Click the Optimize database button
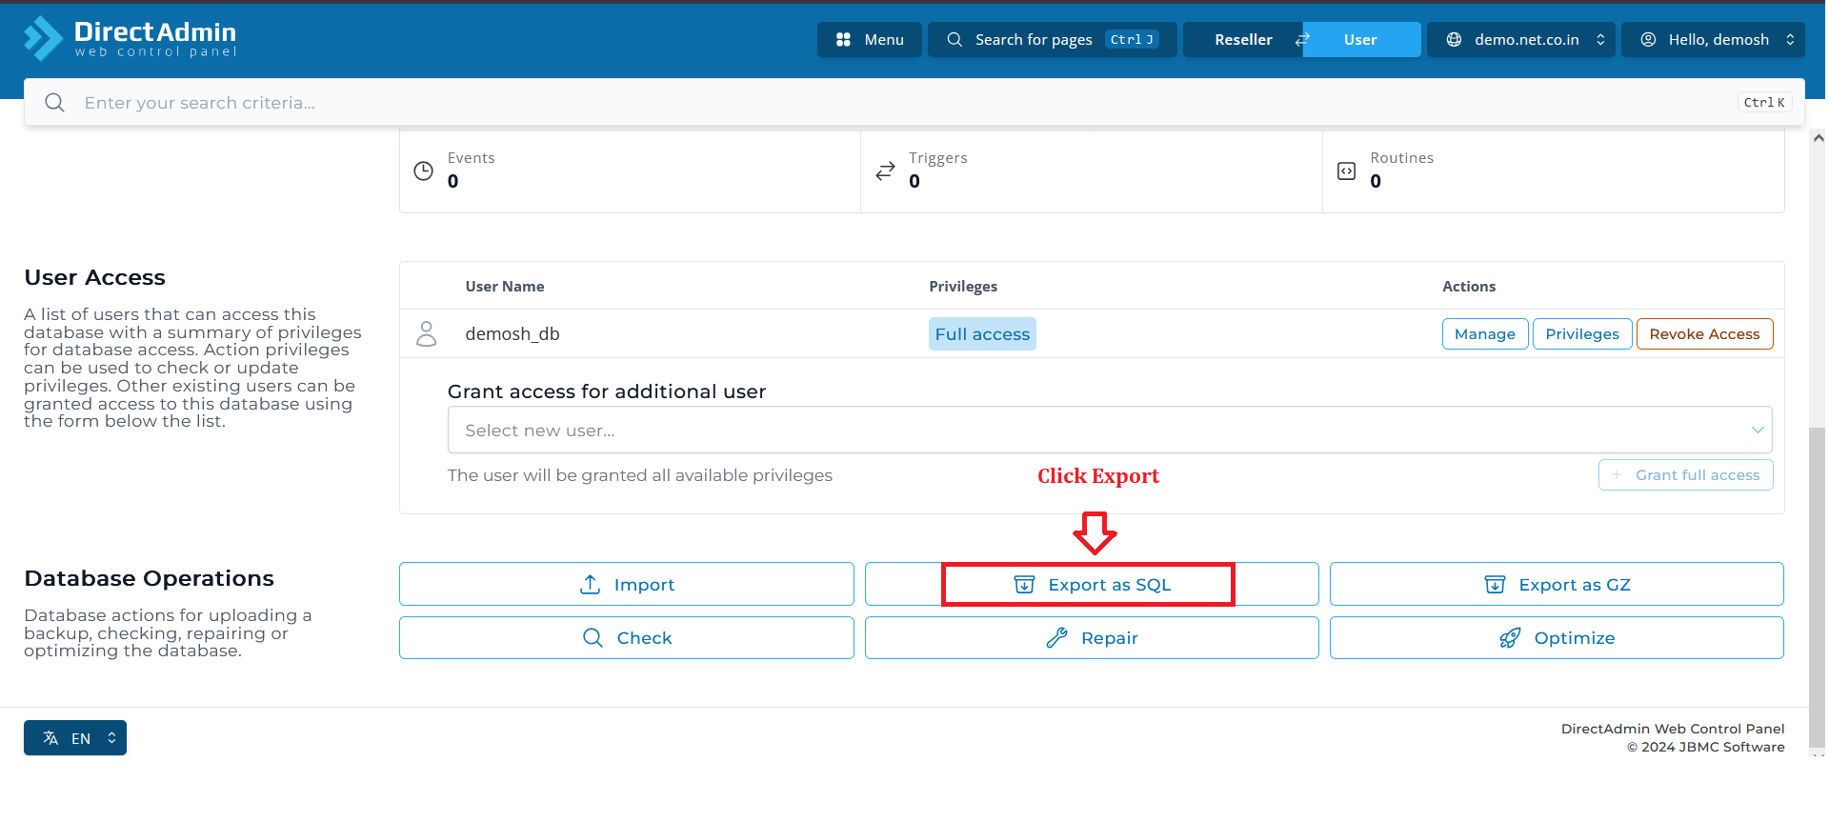This screenshot has width=1829, height=822. (1557, 637)
